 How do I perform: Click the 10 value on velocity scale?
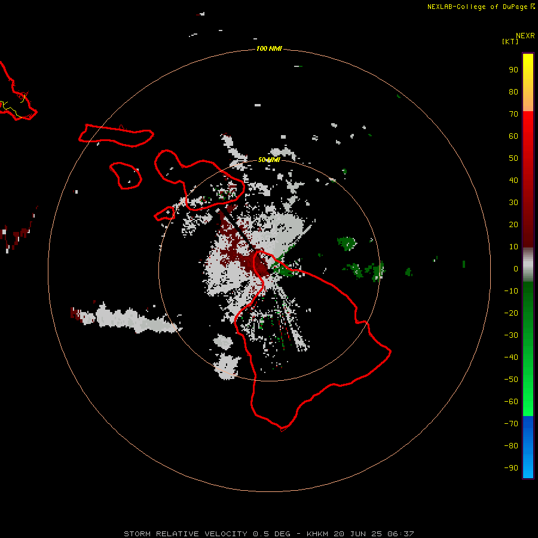pos(513,247)
